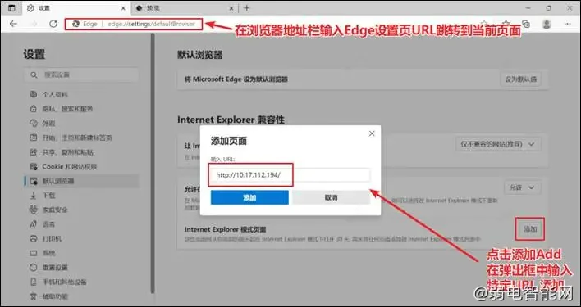This screenshot has width=581, height=307.
Task: Click the 输入 URL field in dialog
Action: click(290, 174)
